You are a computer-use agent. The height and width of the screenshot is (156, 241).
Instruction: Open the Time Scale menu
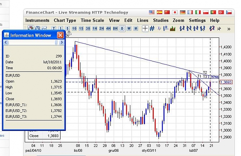click(93, 20)
